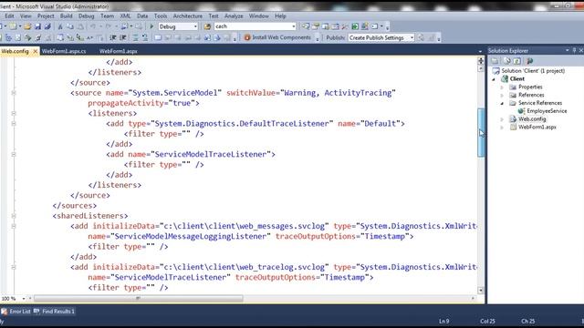Screen dimensions: 584x328
Task: Open the Architecture menu
Action: pyautogui.click(x=188, y=16)
